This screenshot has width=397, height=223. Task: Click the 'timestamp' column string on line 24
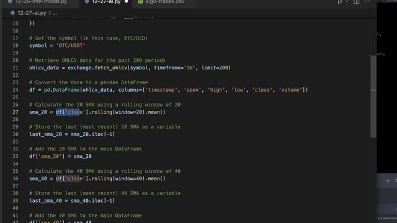pyautogui.click(x=161, y=90)
